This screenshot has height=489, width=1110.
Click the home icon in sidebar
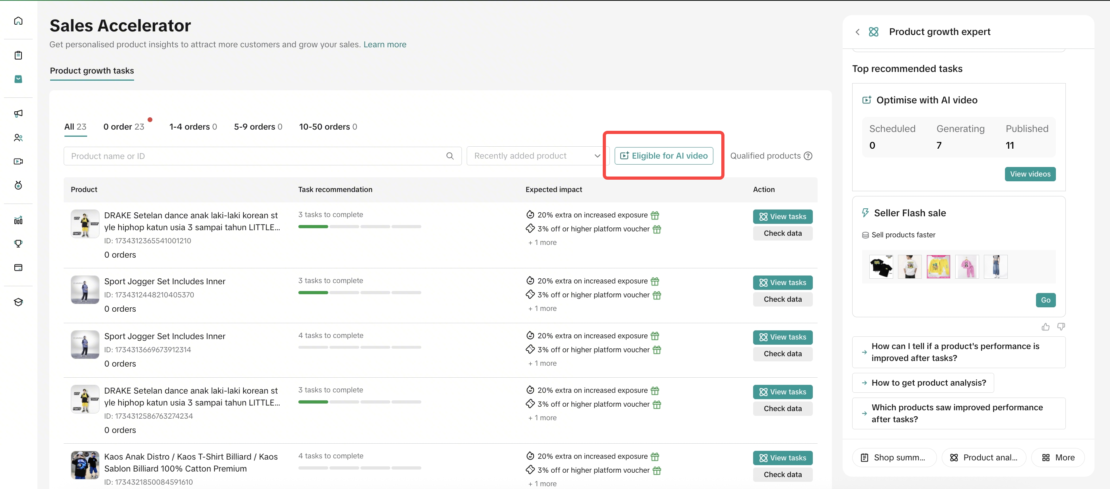coord(18,21)
